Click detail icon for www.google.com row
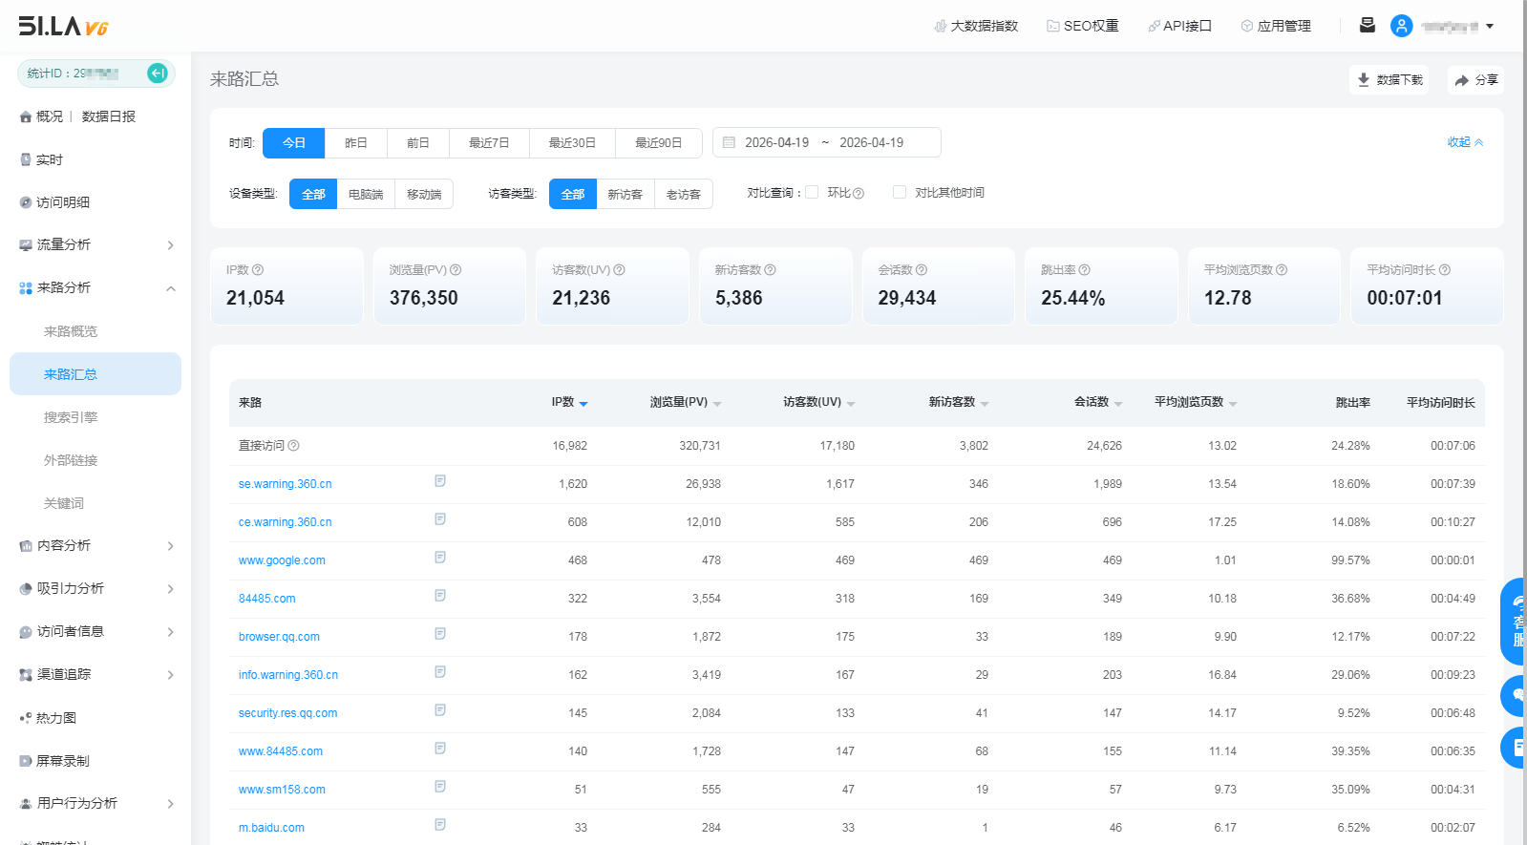The height and width of the screenshot is (845, 1527). coord(440,558)
